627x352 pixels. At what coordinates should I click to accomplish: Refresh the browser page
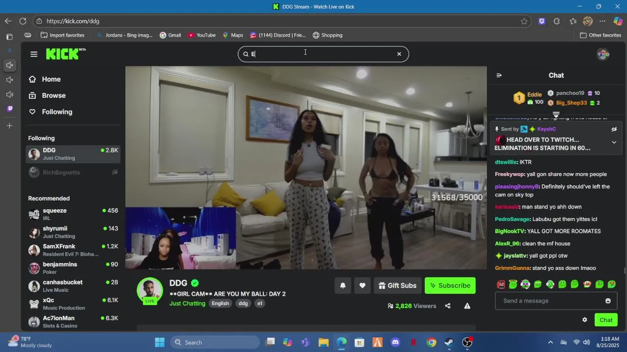[x=23, y=21]
